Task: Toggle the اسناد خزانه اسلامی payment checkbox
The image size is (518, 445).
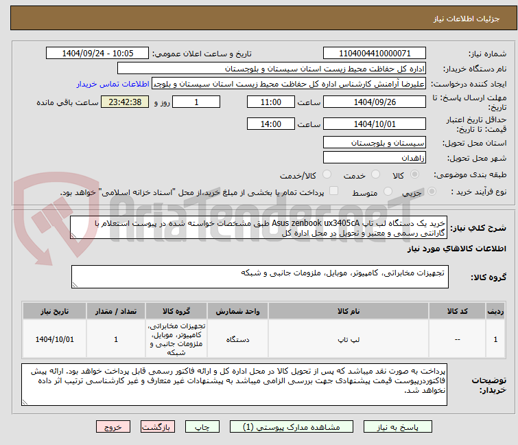Action: coord(334,192)
